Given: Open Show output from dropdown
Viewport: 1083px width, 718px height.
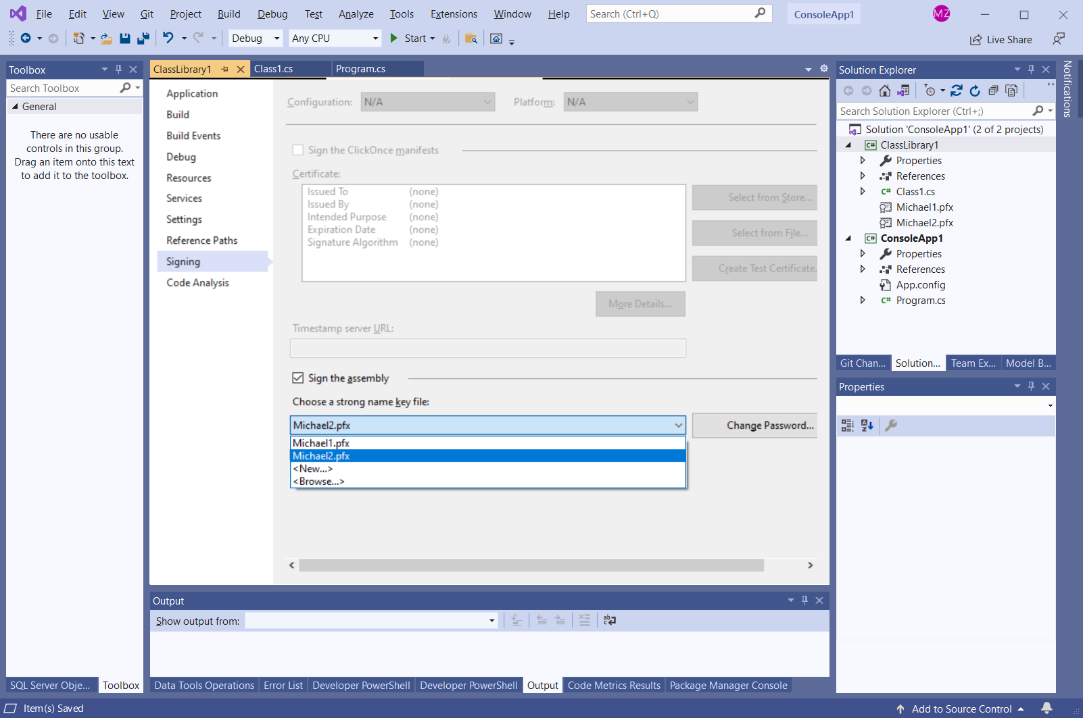Looking at the screenshot, I should [x=371, y=621].
